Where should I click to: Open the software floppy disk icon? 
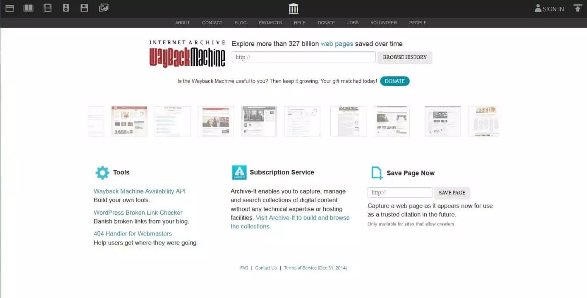(x=84, y=8)
